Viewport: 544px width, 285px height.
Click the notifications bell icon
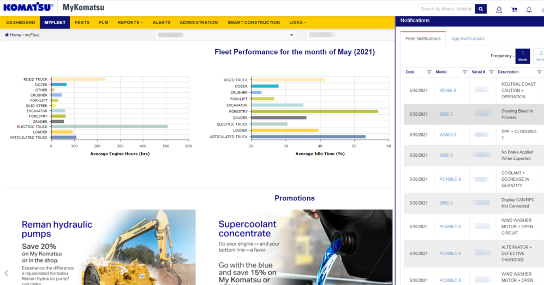click(x=529, y=10)
